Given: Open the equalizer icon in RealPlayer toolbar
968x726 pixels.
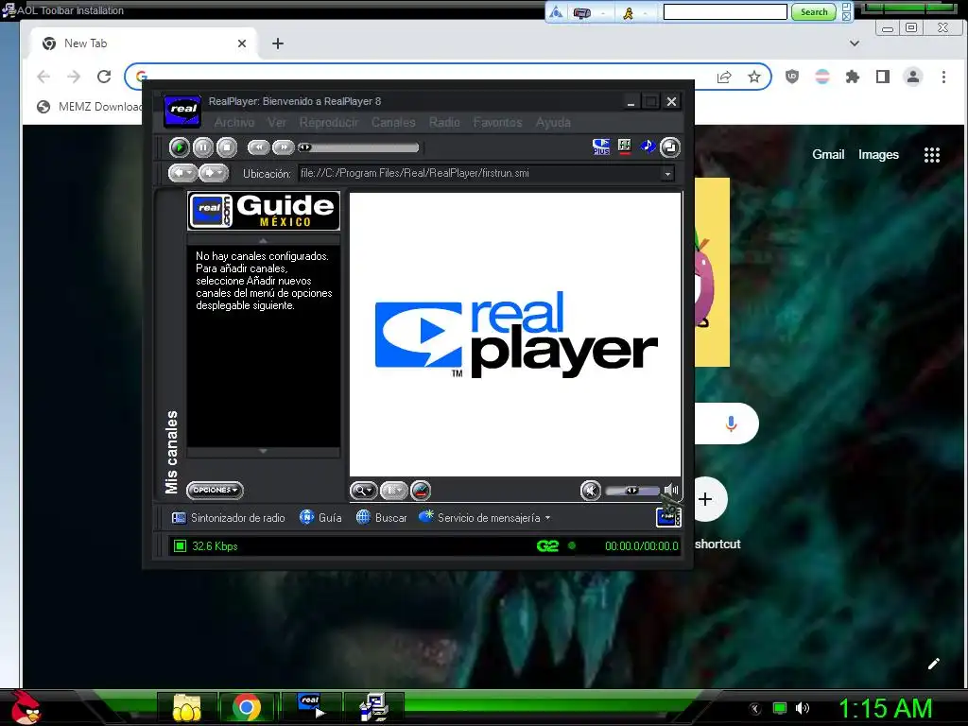Looking at the screenshot, I should point(624,147).
